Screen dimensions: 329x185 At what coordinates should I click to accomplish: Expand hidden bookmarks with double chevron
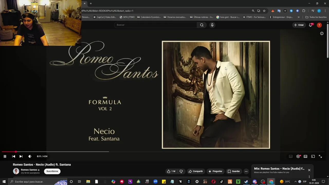[298, 17]
